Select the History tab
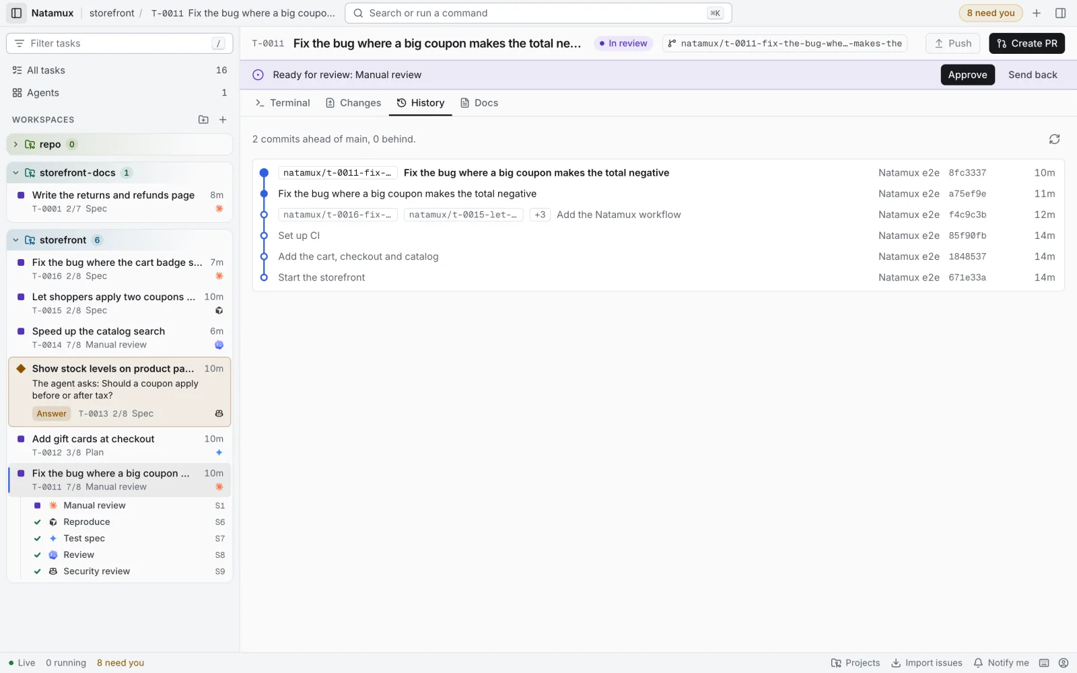Image resolution: width=1077 pixels, height=673 pixels. [x=421, y=103]
